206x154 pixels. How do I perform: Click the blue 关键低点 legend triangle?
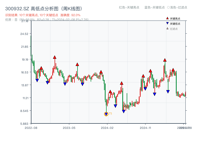coord(167,23)
